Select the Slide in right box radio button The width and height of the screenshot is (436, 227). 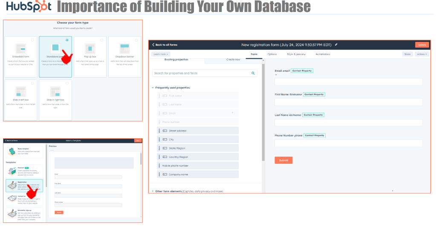(67, 83)
